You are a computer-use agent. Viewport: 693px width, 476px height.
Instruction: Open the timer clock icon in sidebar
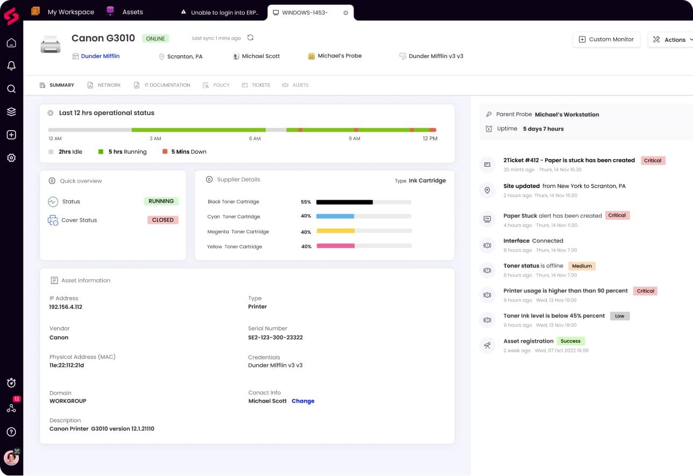click(11, 383)
